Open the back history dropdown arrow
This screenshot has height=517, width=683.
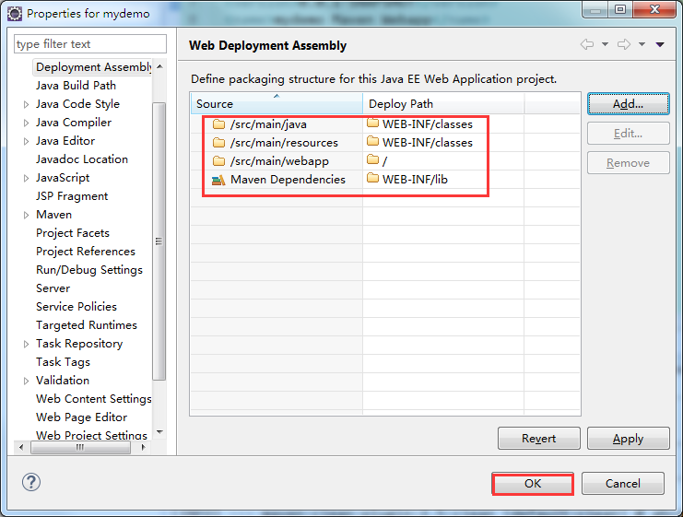(x=605, y=44)
